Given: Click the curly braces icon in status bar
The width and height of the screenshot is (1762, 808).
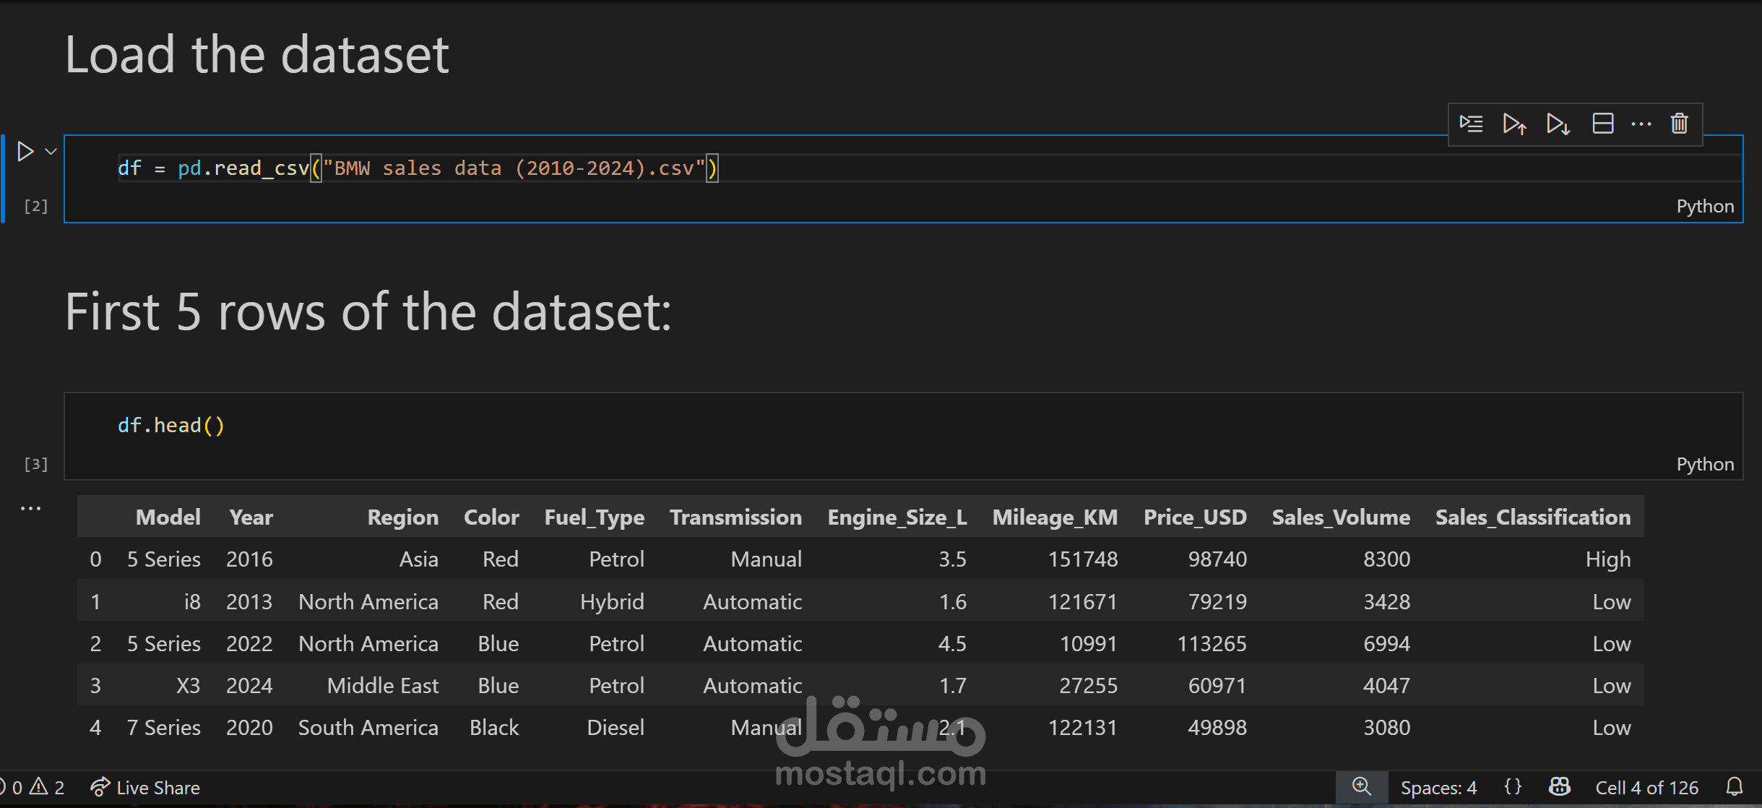Looking at the screenshot, I should 1513,787.
